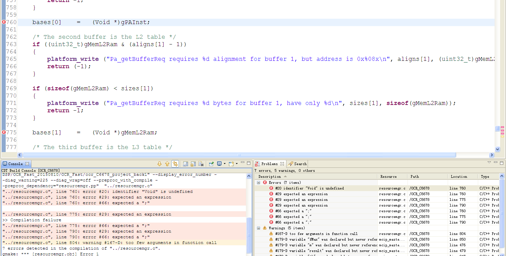Image resolution: width=506 pixels, height=256 pixels.
Task: Select error 'identifier "Void" is undefined'
Action: click(x=377, y=188)
